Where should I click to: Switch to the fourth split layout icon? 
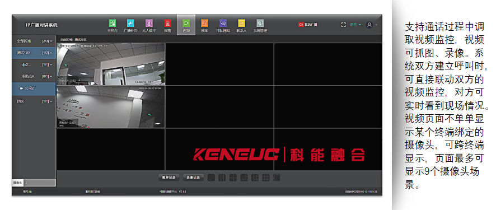tap(244, 178)
